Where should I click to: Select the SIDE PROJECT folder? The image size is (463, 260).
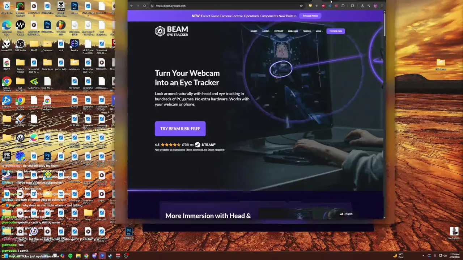(x=20, y=85)
